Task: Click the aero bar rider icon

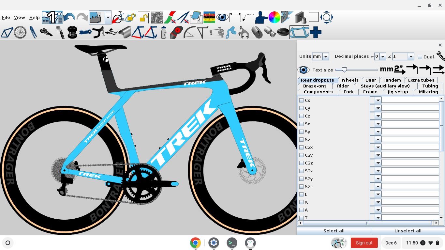Action: coord(111,33)
